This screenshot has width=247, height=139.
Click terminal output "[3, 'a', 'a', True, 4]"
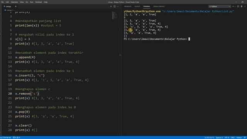click(x=140, y=33)
